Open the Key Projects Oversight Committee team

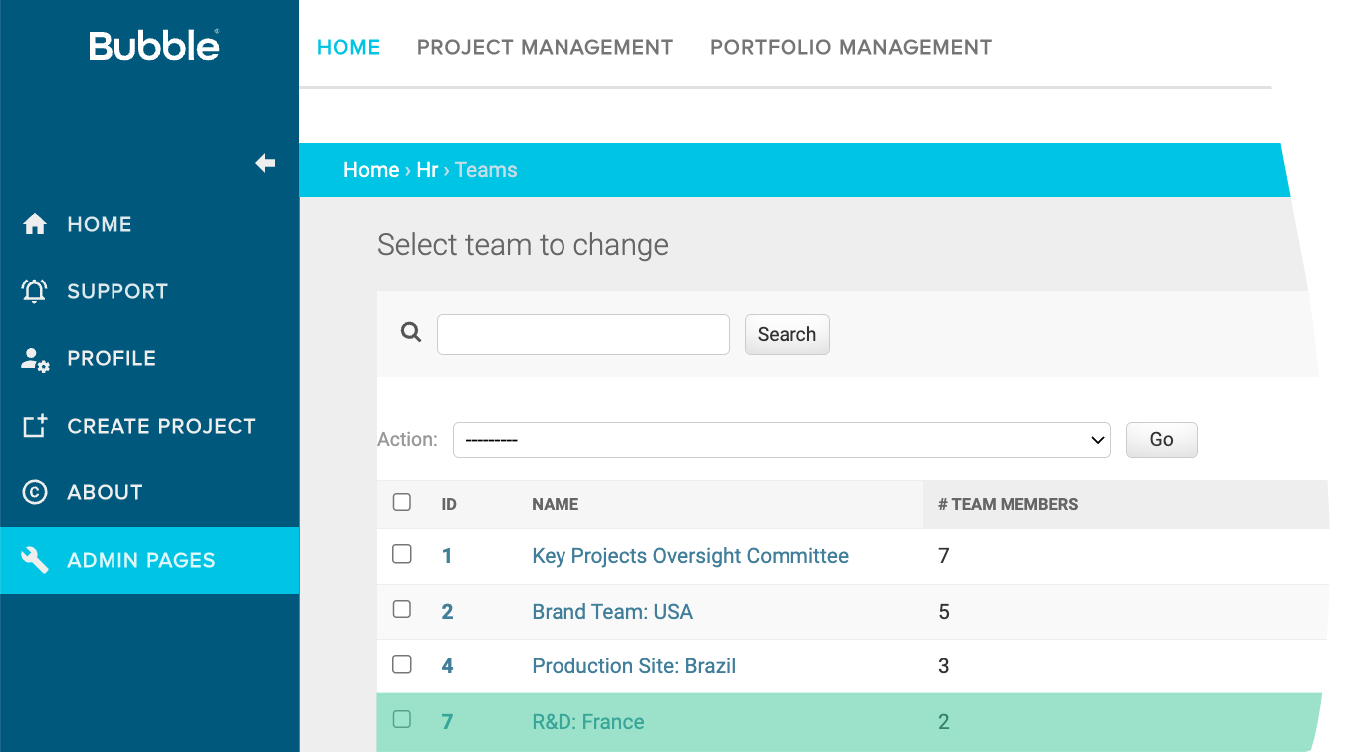690,555
